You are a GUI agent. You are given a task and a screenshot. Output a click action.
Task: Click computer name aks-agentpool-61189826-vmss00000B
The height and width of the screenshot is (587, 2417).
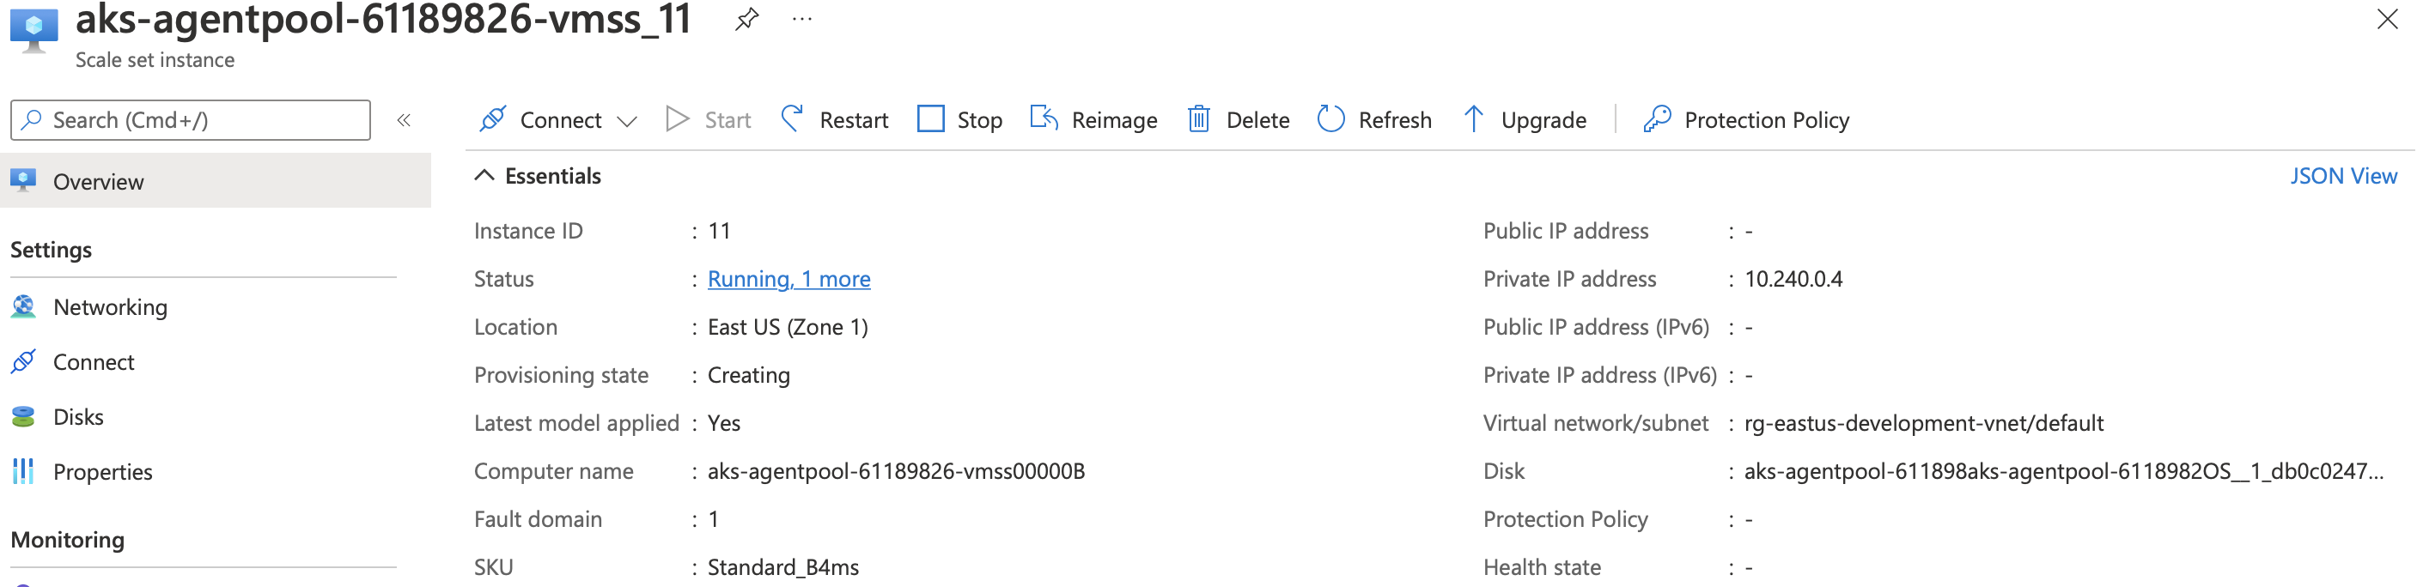pos(896,471)
